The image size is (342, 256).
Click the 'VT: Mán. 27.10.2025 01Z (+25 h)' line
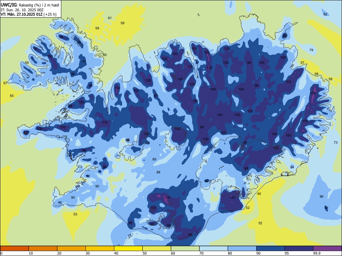pos(29,14)
